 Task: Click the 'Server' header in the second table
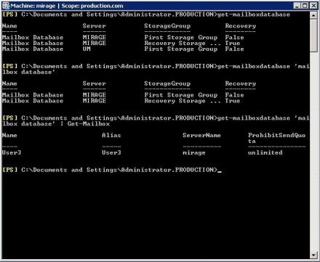pyautogui.click(x=94, y=83)
